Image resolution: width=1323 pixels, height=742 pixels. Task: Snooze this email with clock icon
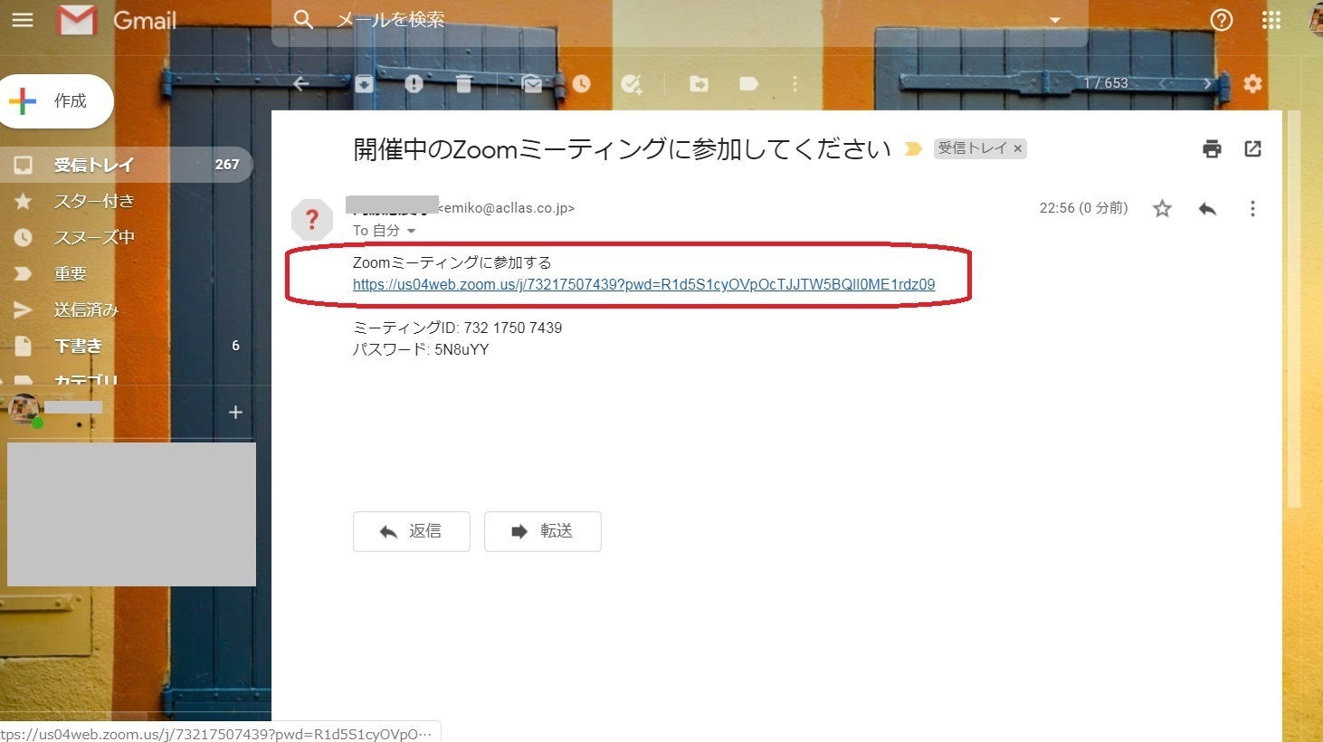(581, 83)
